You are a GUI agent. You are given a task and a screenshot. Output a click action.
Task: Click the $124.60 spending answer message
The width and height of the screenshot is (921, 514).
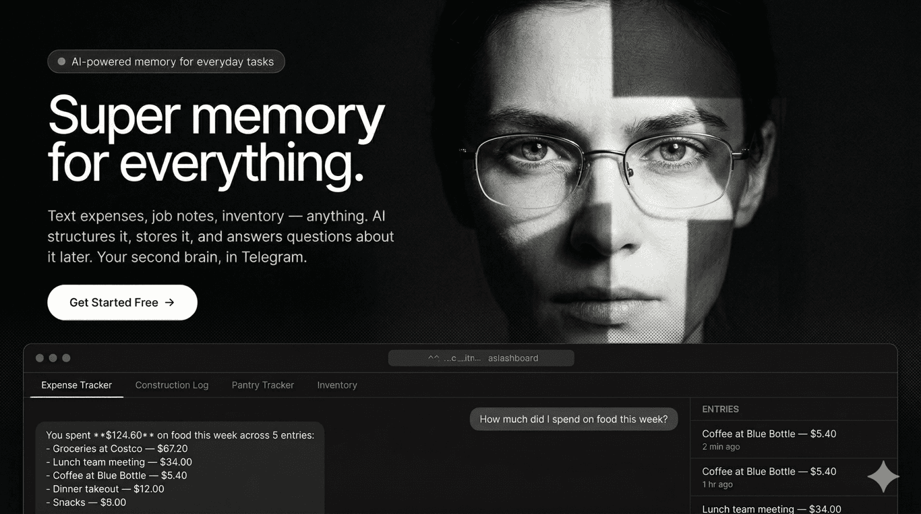click(x=180, y=468)
